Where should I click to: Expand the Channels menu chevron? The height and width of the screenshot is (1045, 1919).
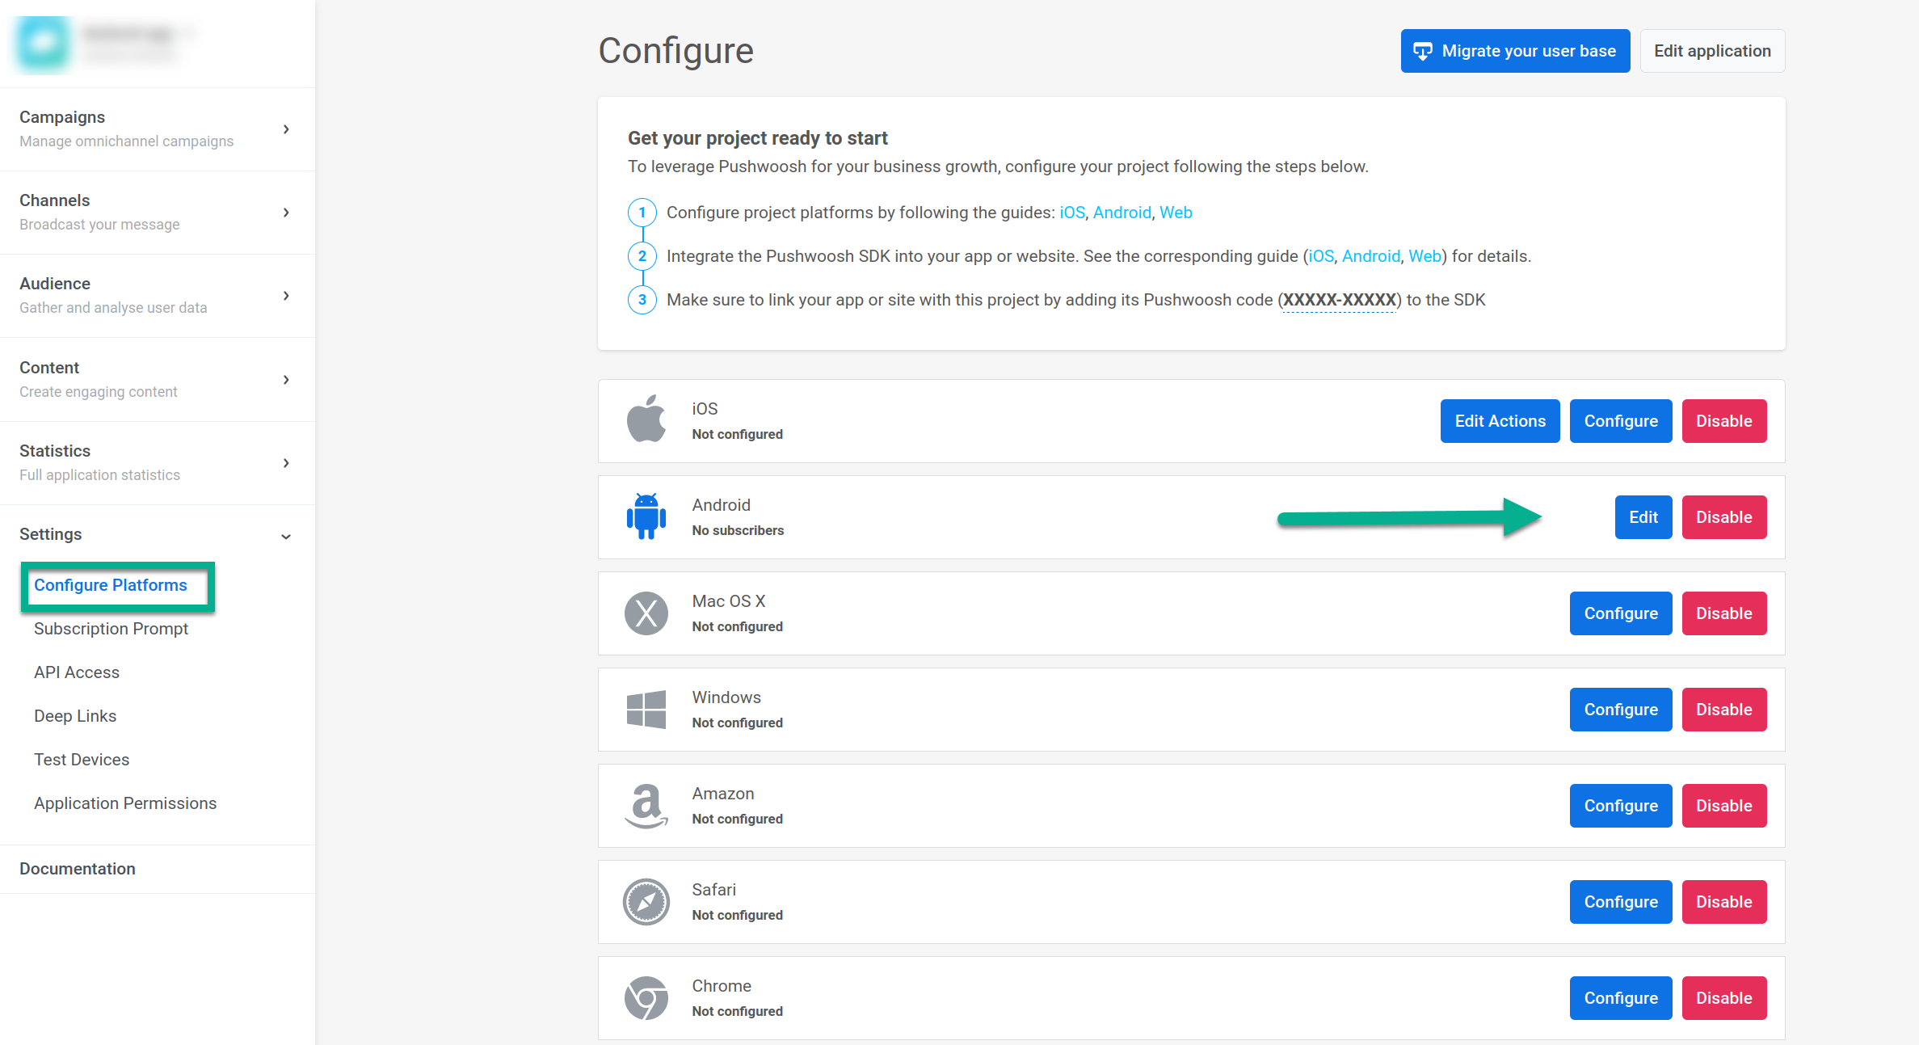coord(286,213)
